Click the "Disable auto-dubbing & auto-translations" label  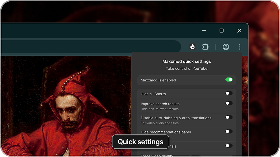point(176,118)
